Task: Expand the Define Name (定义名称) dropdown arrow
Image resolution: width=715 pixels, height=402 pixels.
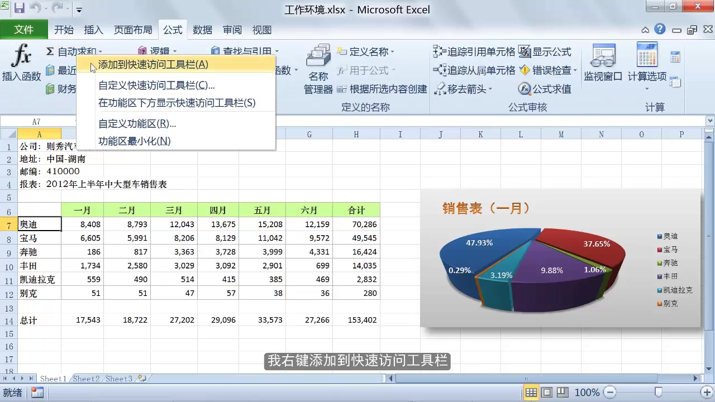Action: (x=392, y=52)
